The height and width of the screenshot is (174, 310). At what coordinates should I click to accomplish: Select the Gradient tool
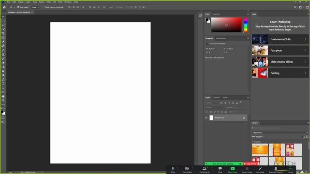point(3,67)
